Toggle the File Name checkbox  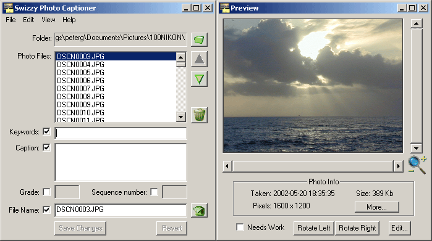pyautogui.click(x=46, y=210)
